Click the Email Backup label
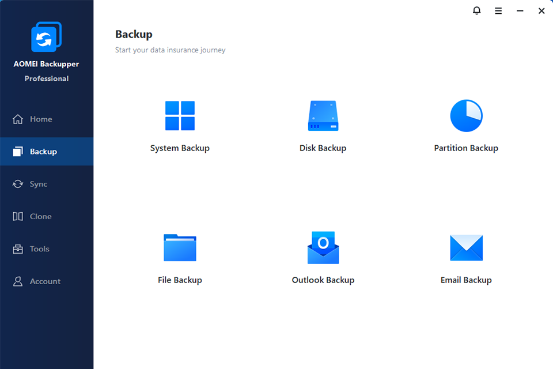Screen dimensions: 553x369 click(466, 280)
